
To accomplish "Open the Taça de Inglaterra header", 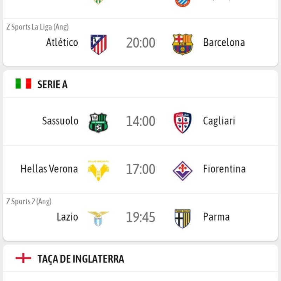I will click(80, 259).
